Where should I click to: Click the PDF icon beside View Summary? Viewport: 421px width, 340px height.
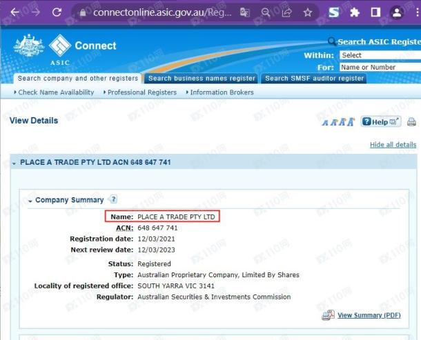point(328,315)
